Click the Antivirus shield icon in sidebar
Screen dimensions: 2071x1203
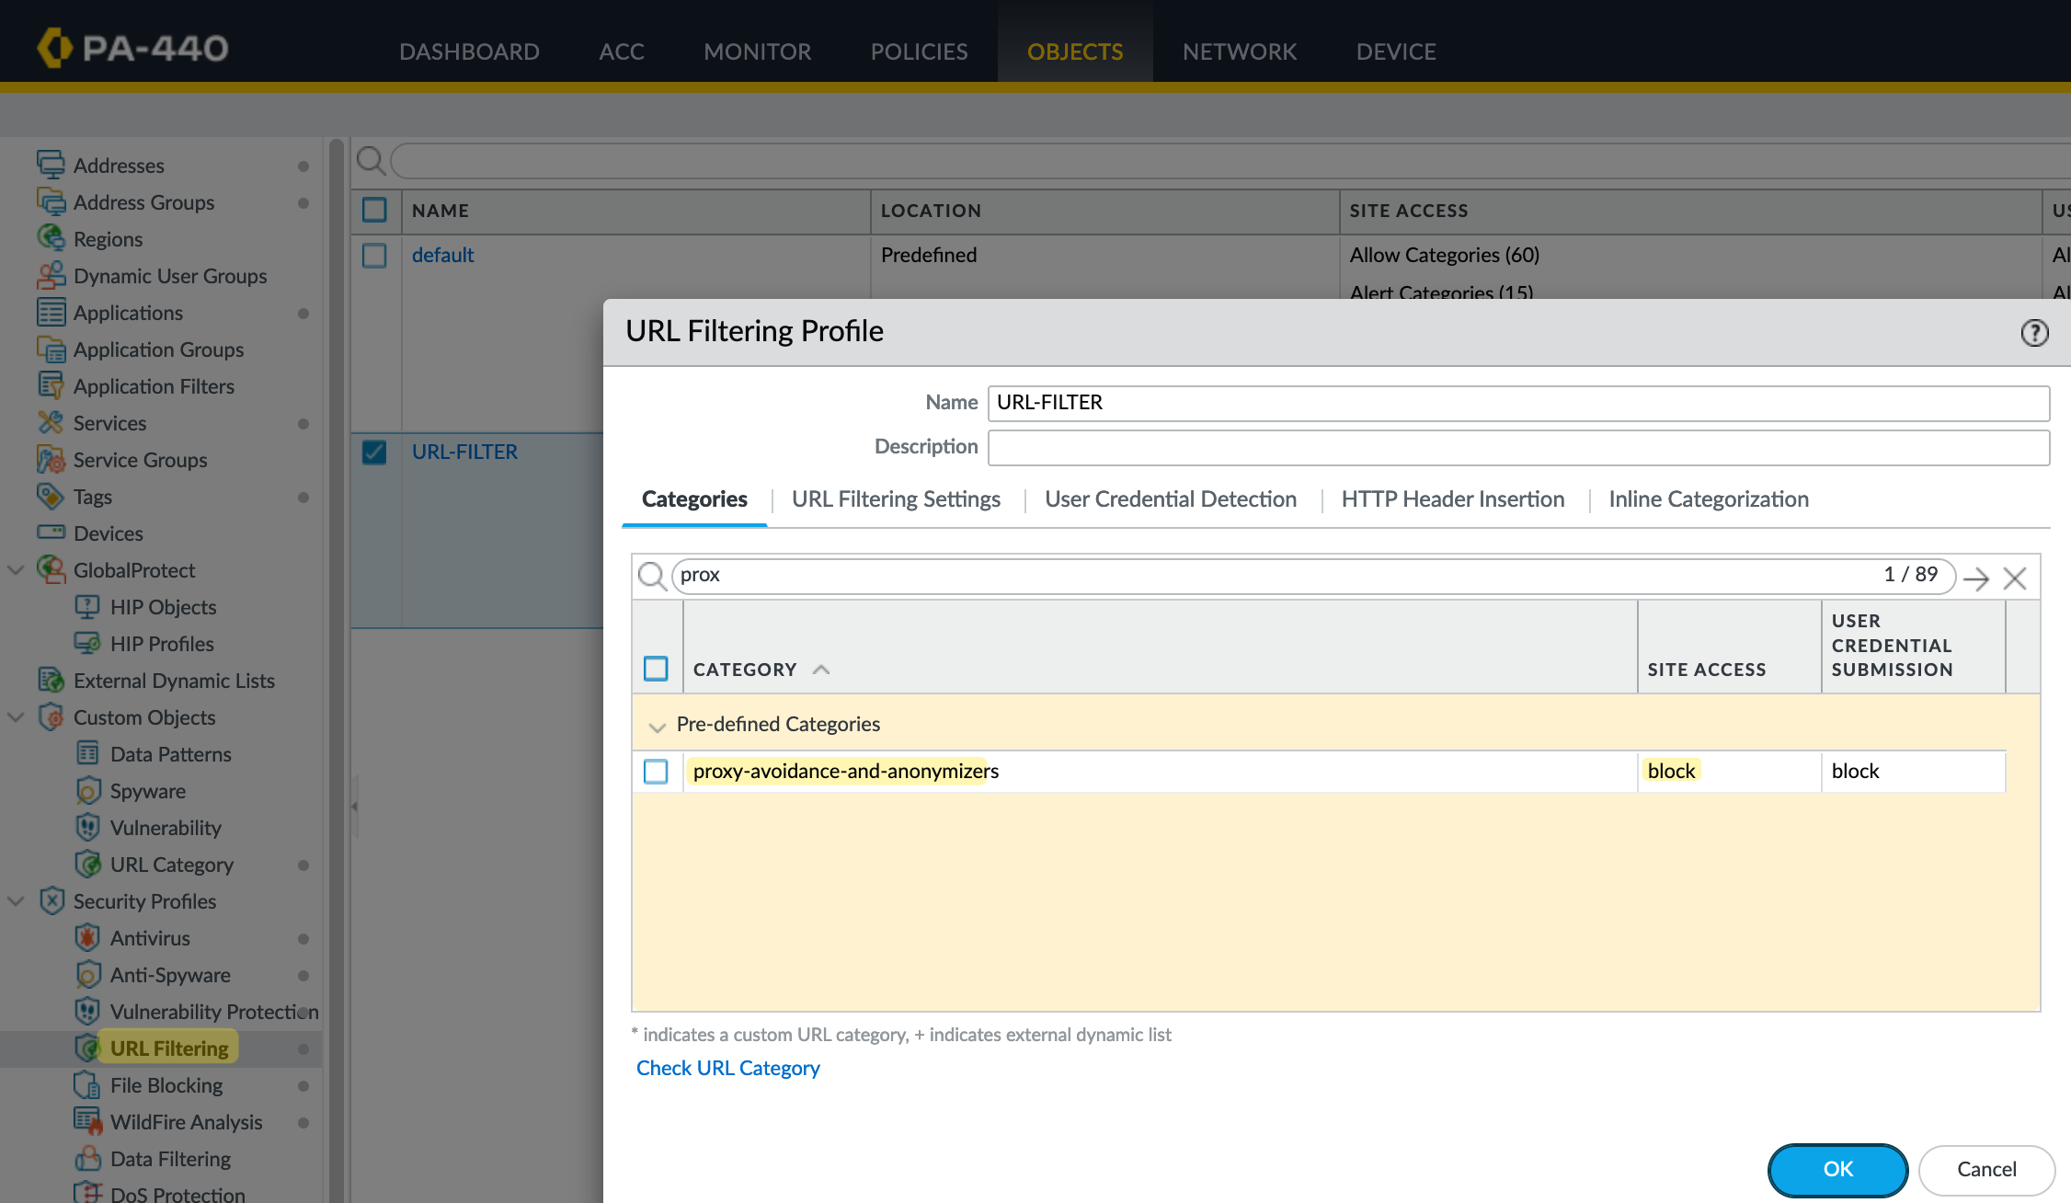[x=87, y=938]
